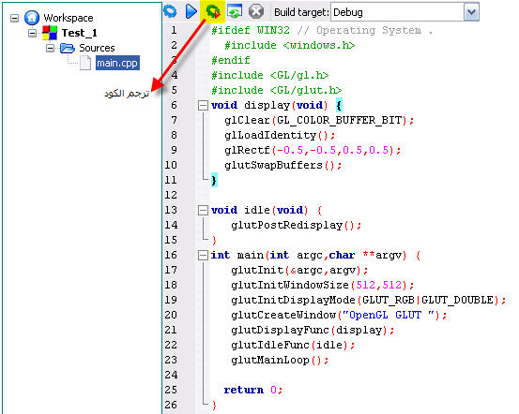
Task: Click the Workspace globe icon
Action: (x=32, y=18)
